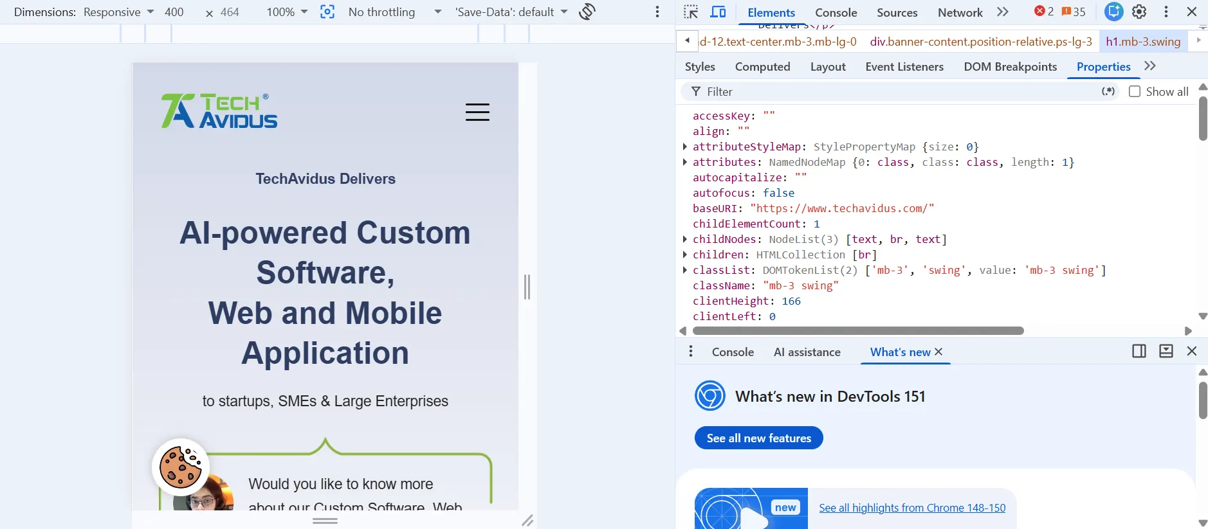Click the red errors count indicator
The image size is (1208, 529).
click(1043, 12)
